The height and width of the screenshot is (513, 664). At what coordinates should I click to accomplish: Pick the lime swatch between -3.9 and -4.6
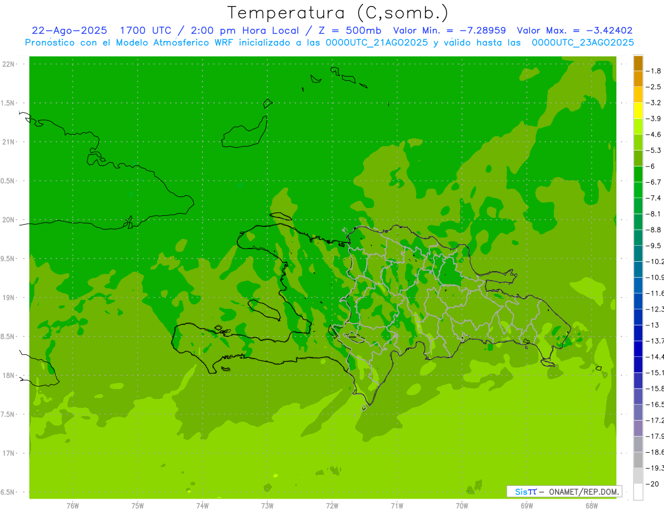point(638,127)
